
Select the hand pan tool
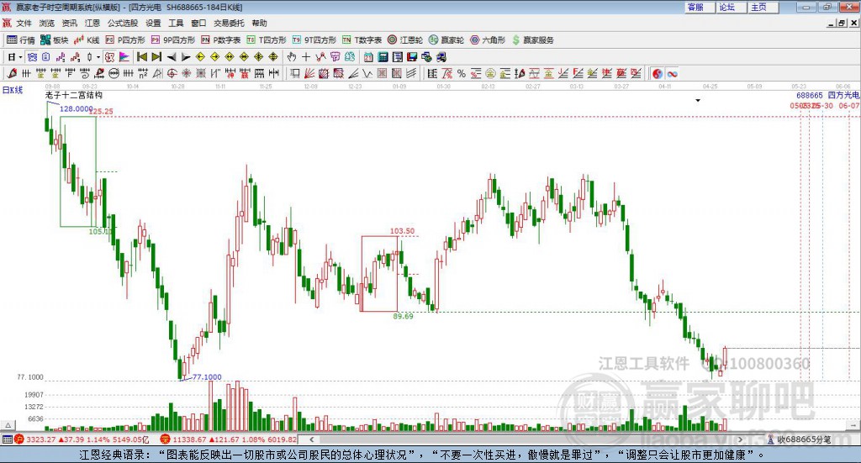[292, 57]
